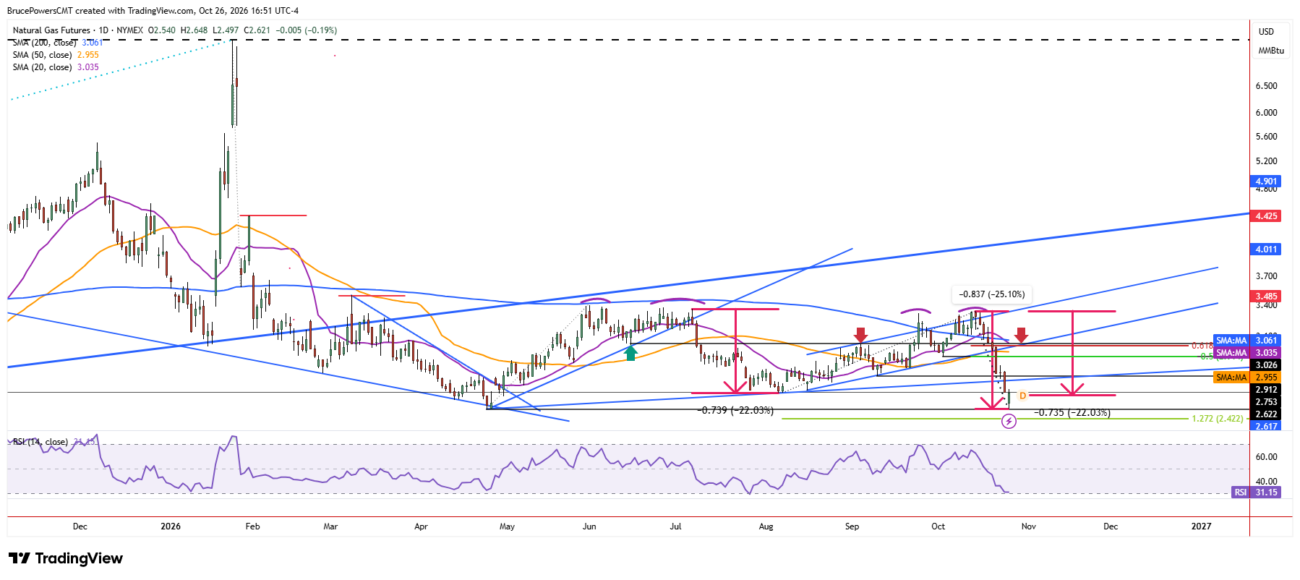Click the 3.700 price scale value

pos(1266,276)
